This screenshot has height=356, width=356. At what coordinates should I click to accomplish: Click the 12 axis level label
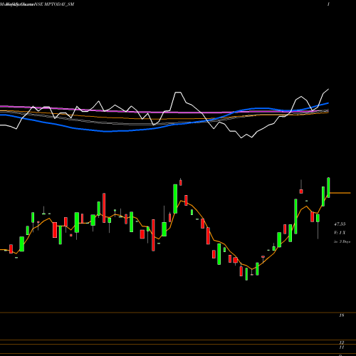coord(342,342)
